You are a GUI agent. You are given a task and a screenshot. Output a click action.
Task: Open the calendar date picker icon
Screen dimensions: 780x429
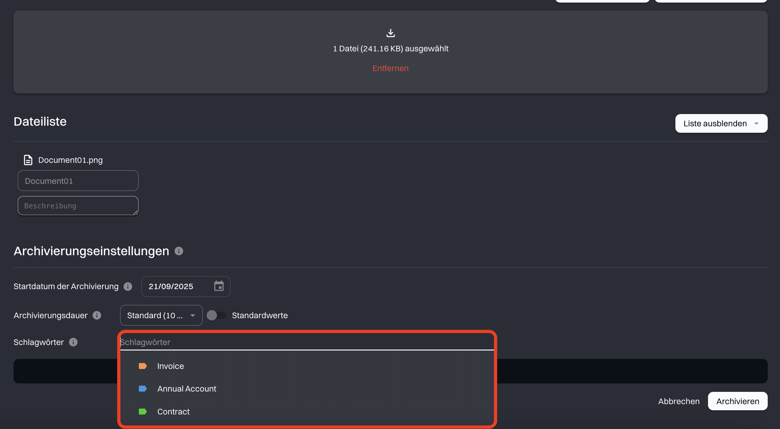point(219,286)
